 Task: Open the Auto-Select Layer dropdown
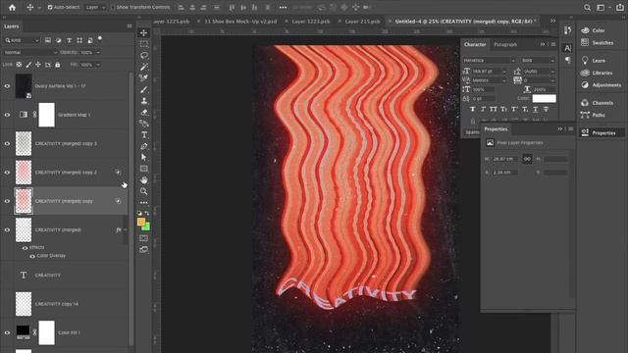95,7
